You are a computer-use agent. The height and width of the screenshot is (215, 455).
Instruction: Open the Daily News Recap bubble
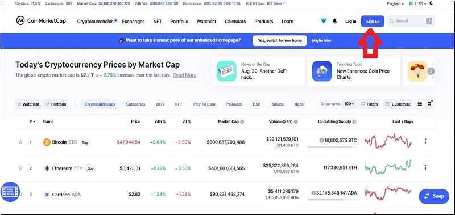pyautogui.click(x=10, y=192)
